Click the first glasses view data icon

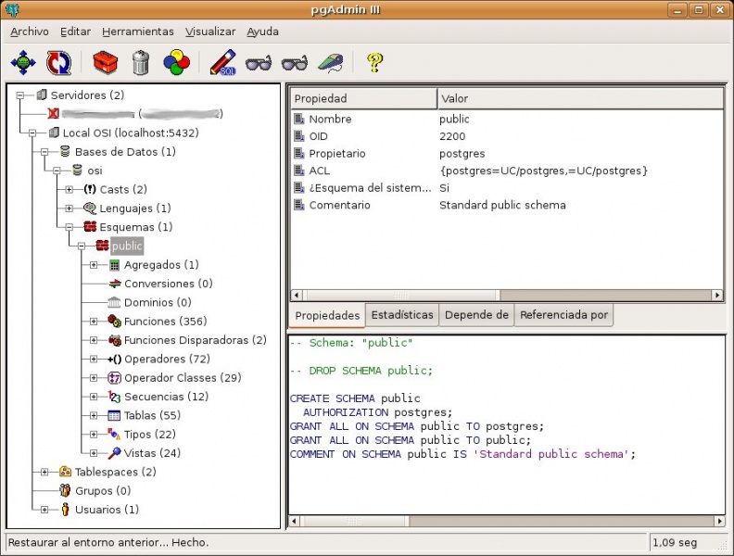click(259, 63)
